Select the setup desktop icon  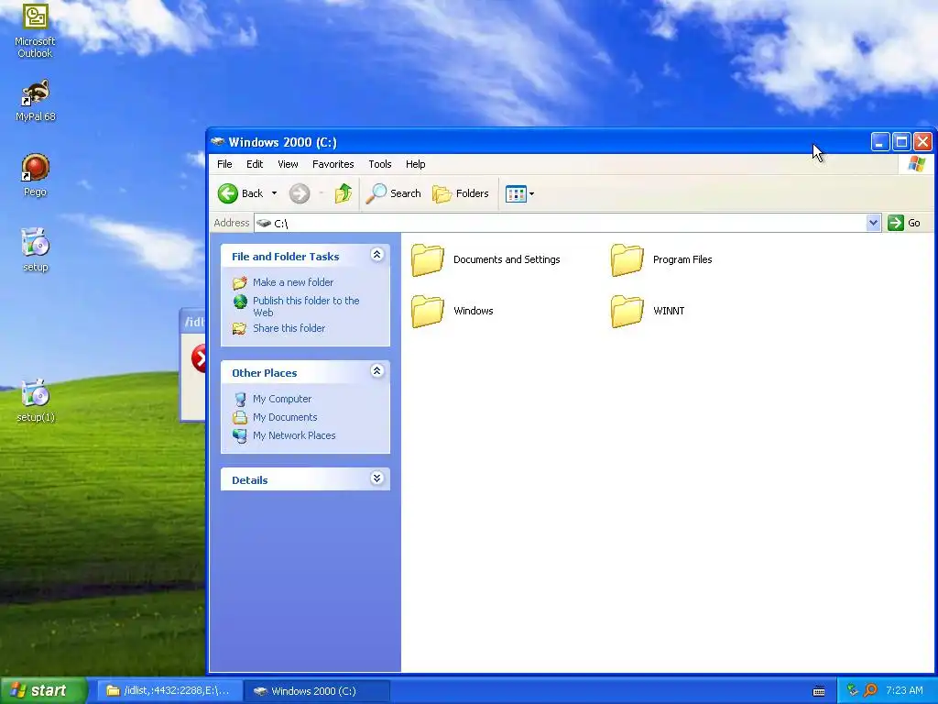click(35, 250)
